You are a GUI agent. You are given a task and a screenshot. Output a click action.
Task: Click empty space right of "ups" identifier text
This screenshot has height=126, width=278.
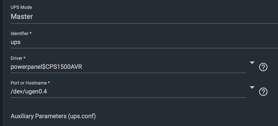coord(127,42)
